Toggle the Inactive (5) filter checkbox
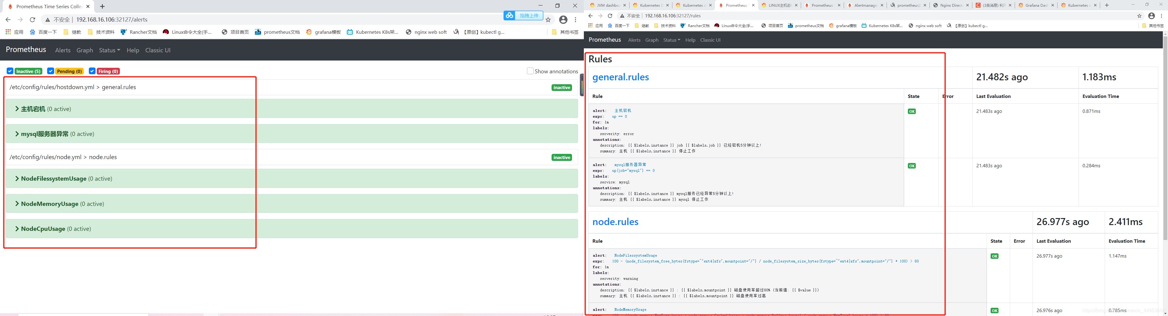Viewport: 1168px width, 316px height. coord(10,71)
